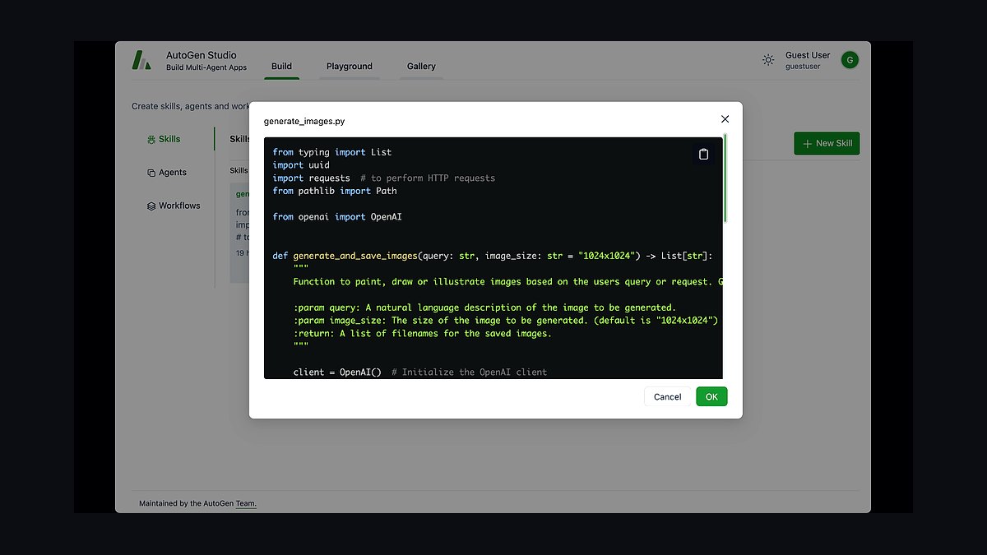Open the Guest User avatar menu
This screenshot has width=987, height=555.
pos(850,60)
